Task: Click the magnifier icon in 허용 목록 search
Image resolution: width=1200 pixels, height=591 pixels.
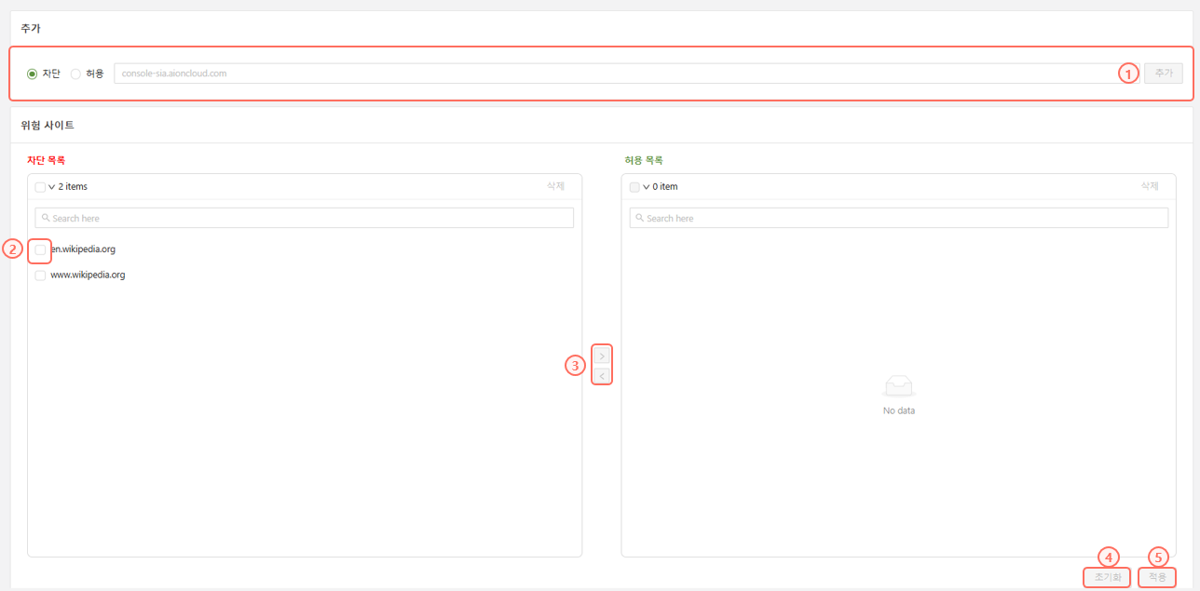Action: (639, 218)
